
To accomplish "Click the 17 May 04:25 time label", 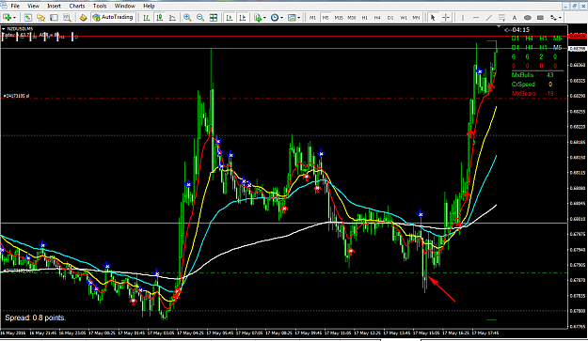I will [190, 333].
